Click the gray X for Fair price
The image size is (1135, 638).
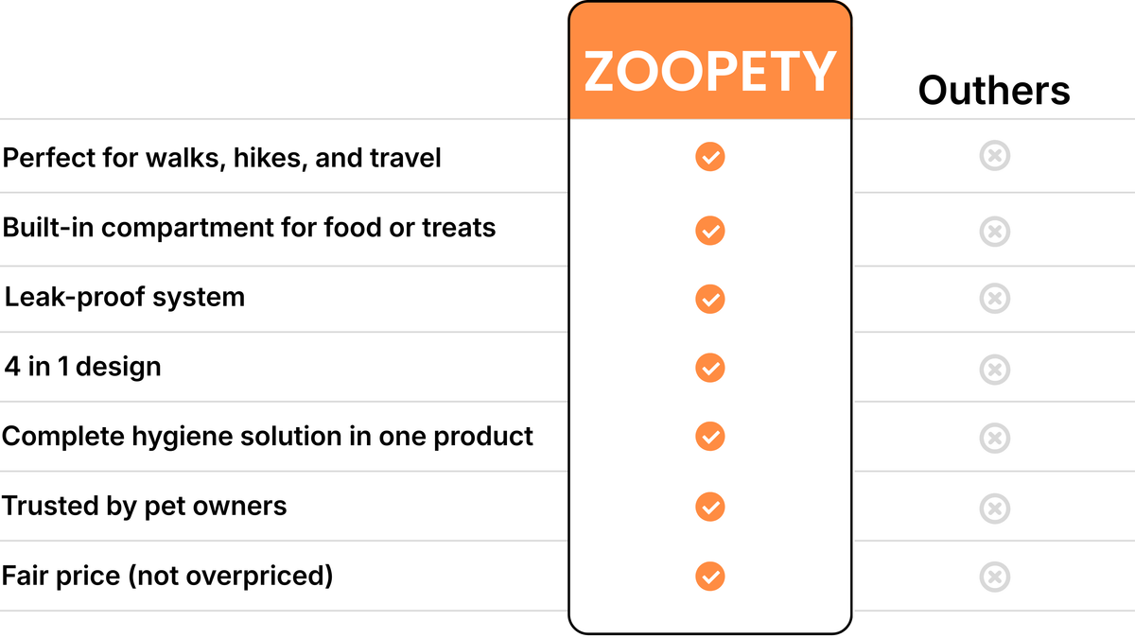point(994,576)
